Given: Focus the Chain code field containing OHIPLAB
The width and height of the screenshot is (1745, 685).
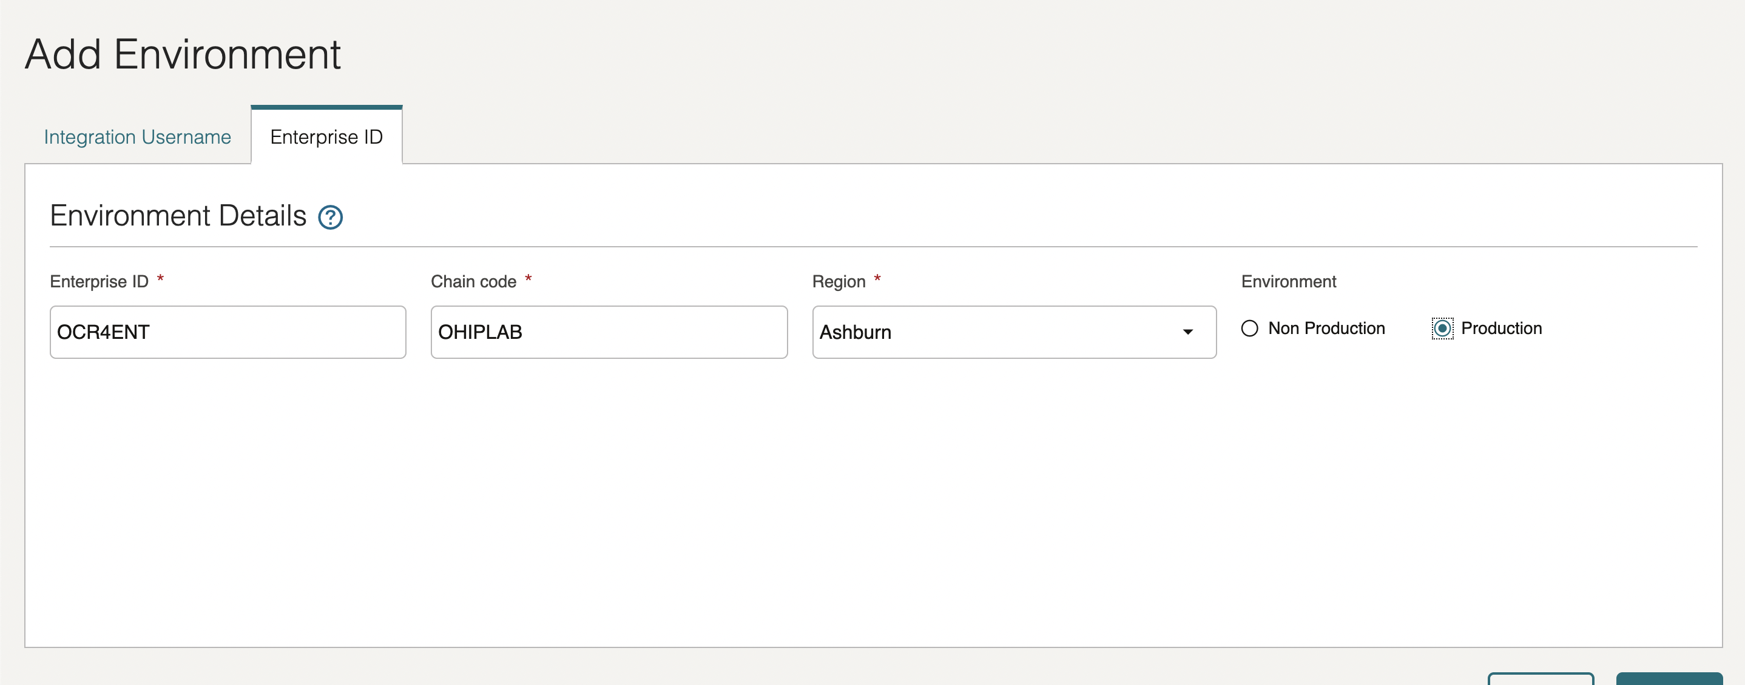Looking at the screenshot, I should tap(607, 332).
